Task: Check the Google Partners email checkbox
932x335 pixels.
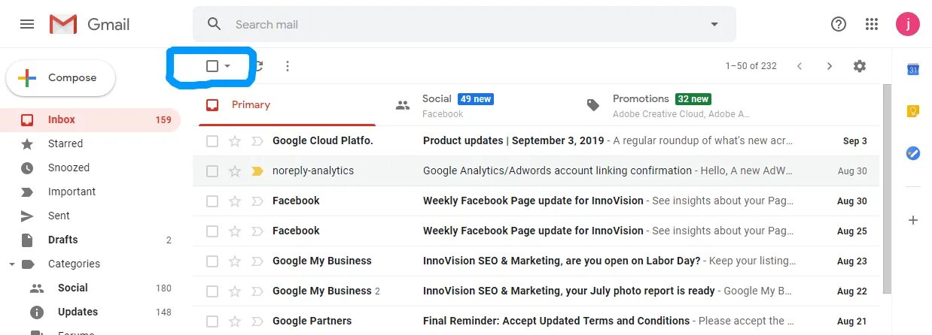Action: (212, 321)
